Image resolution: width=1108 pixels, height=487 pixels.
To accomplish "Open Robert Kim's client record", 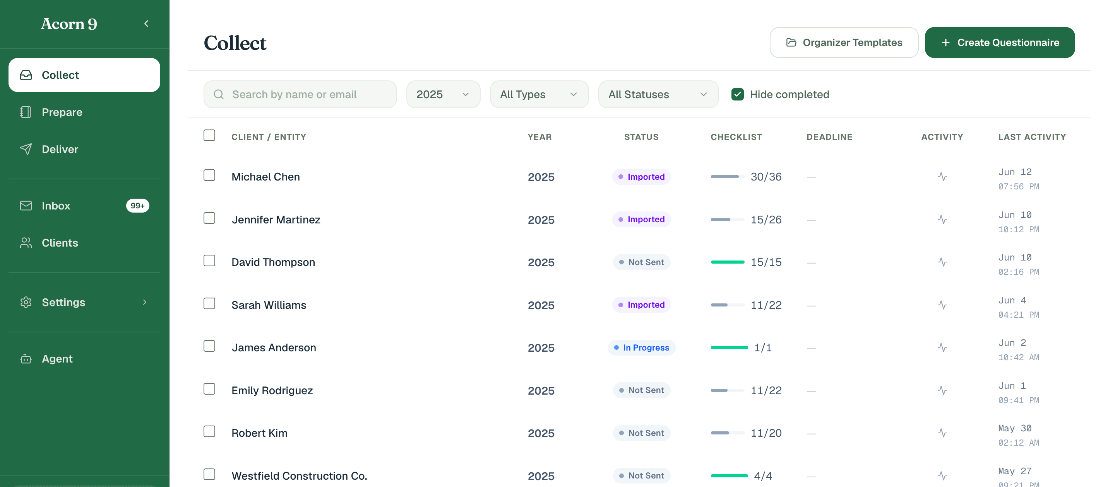I will coord(259,433).
